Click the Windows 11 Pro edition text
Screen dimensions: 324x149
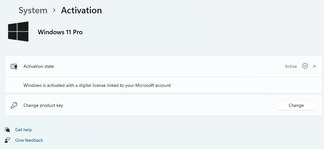(x=60, y=32)
